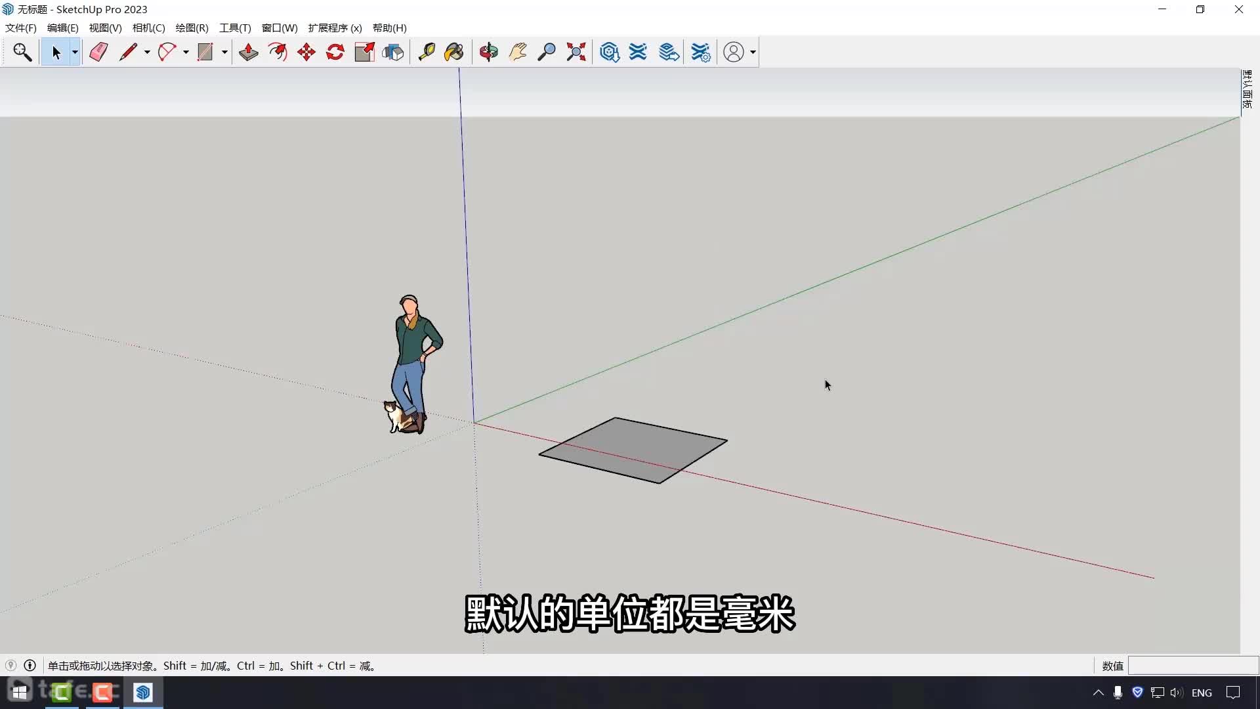The image size is (1260, 709).
Task: Expand the 默认面板 collapsed tray tab
Action: click(x=1247, y=90)
